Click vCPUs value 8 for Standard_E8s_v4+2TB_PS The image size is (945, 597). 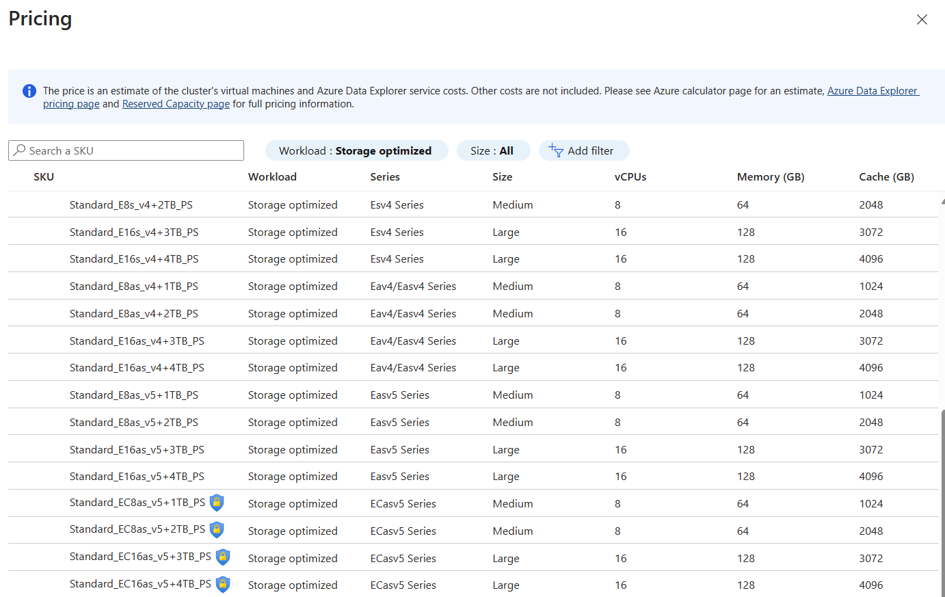coord(617,204)
